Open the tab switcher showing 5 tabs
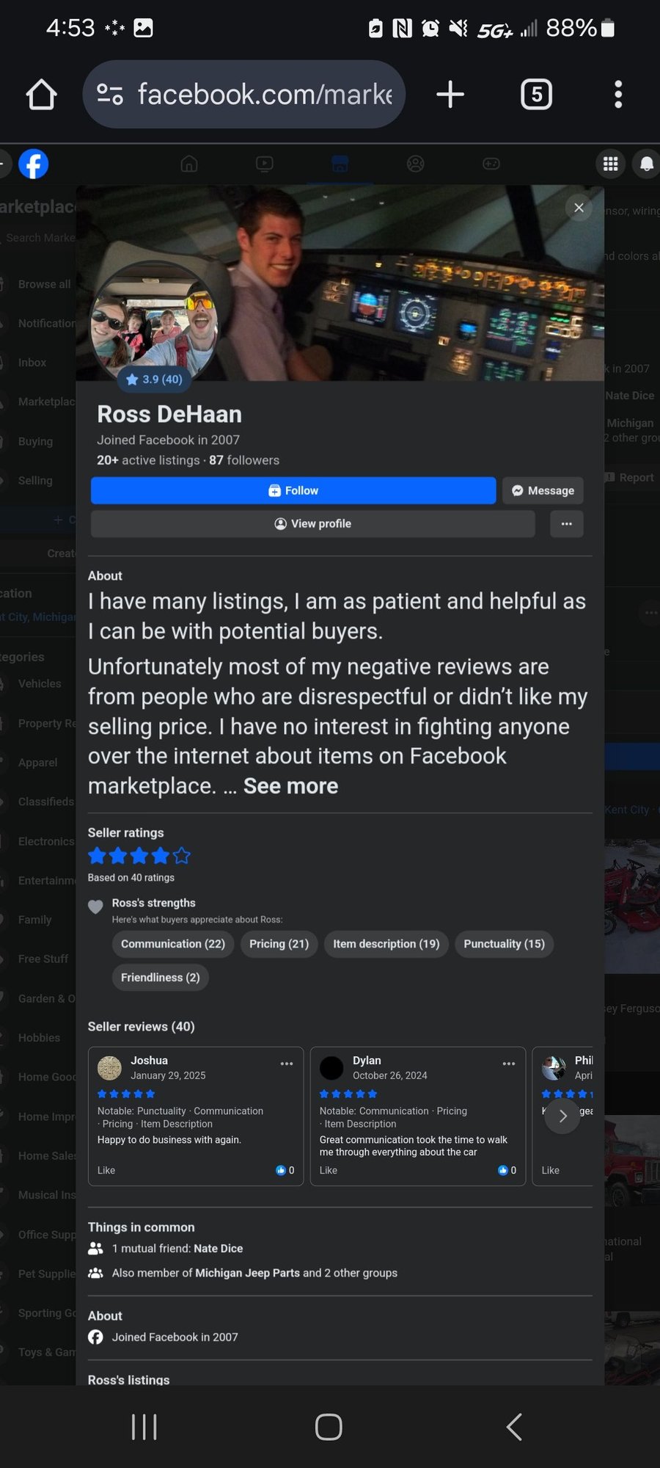The height and width of the screenshot is (1468, 660). [536, 95]
